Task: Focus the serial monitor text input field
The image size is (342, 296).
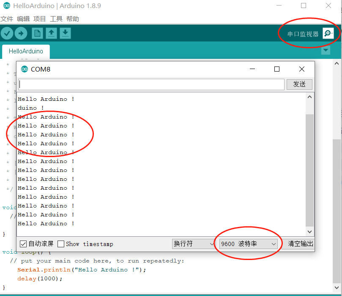Action: pos(151,84)
